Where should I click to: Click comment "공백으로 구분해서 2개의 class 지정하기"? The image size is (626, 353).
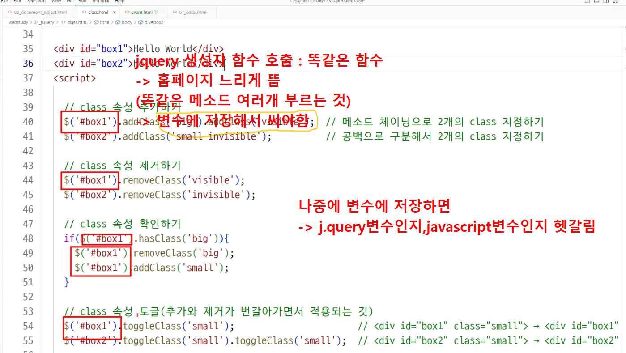click(x=434, y=136)
